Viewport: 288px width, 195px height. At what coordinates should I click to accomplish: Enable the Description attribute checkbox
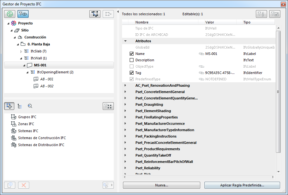point(132,60)
